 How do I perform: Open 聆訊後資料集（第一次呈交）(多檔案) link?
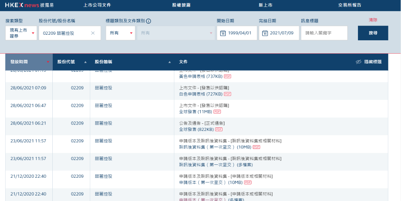point(216,165)
